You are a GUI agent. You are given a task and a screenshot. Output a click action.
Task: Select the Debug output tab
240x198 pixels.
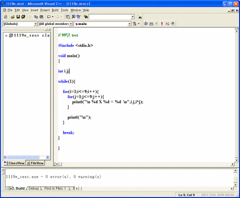[33, 189]
